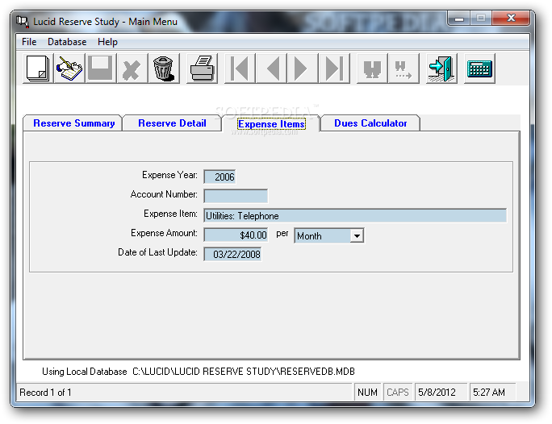Click the Expense Item field Utilities: Telephone
Viewport: 552px width, 424px height.
tap(355, 215)
